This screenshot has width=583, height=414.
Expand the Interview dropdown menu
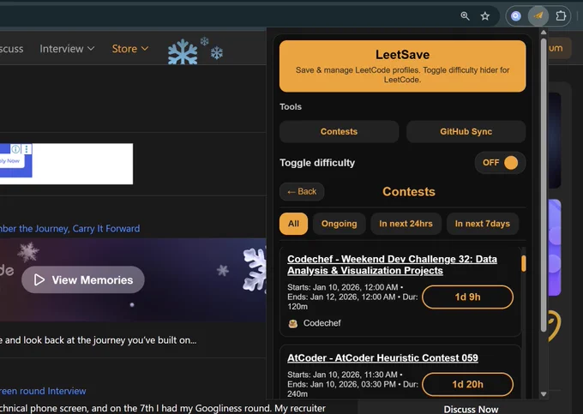coord(67,49)
